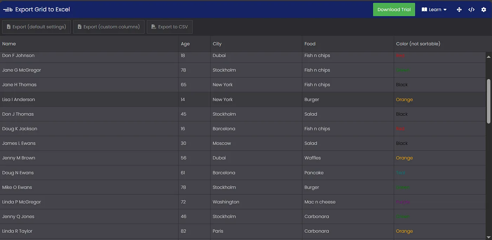The width and height of the screenshot is (492, 240).
Task: Click the Bryntum logo icon
Action: 8,10
